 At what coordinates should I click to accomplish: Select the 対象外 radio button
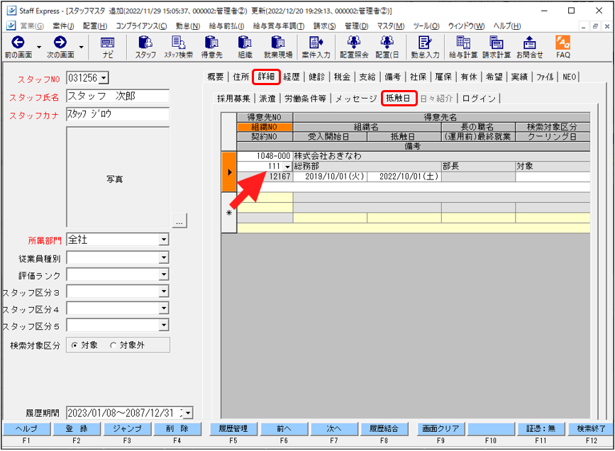113,345
